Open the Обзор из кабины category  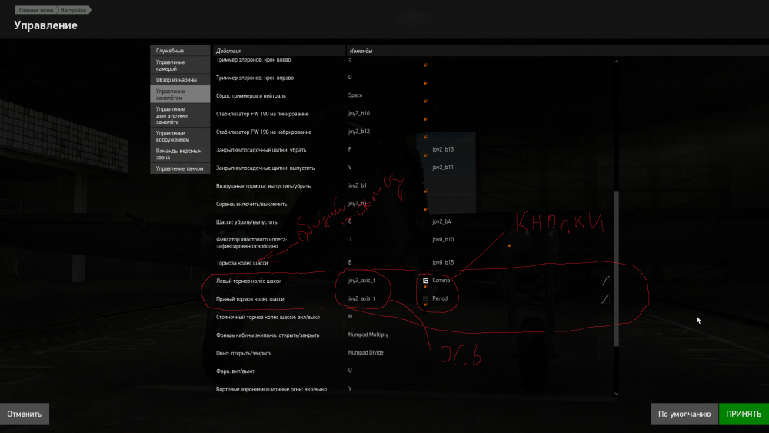(x=180, y=79)
